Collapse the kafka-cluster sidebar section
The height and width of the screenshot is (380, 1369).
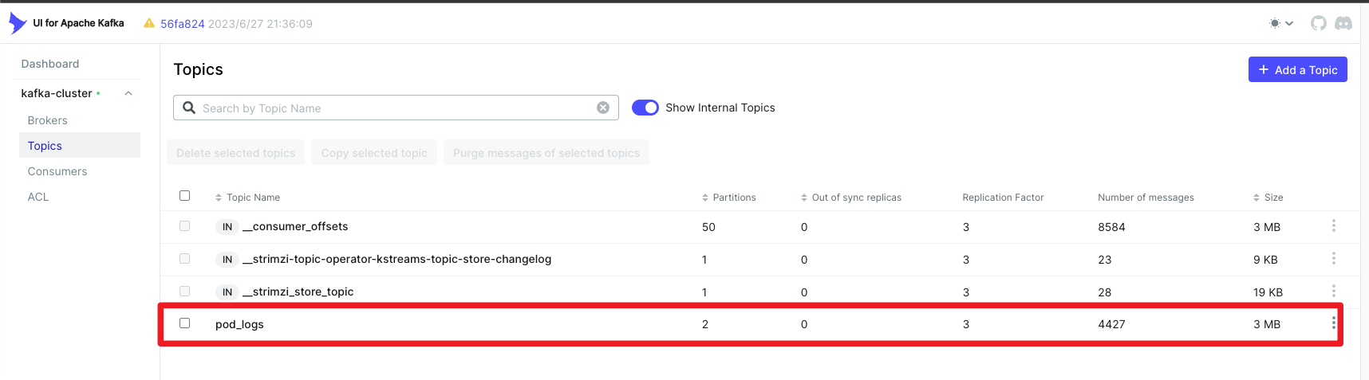click(128, 93)
